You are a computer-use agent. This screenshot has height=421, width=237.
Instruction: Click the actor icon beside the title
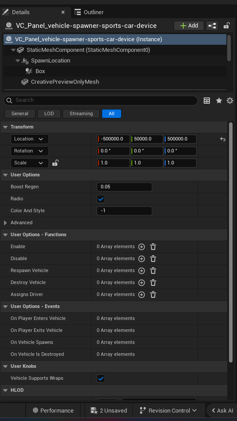(x=9, y=26)
